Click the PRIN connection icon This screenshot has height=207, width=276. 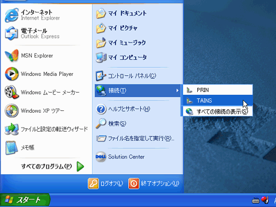(x=189, y=90)
